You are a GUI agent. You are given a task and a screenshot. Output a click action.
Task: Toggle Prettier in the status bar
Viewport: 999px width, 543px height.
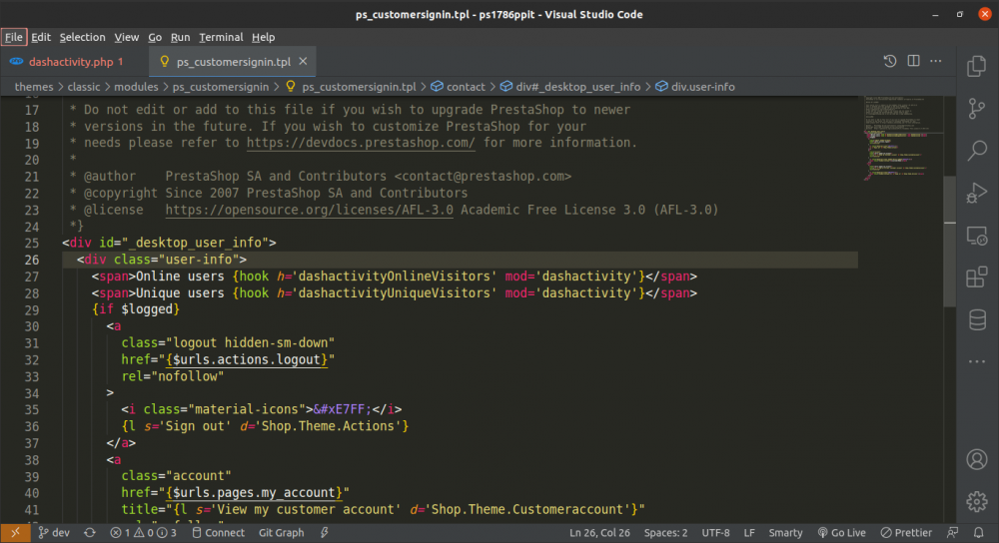(906, 533)
